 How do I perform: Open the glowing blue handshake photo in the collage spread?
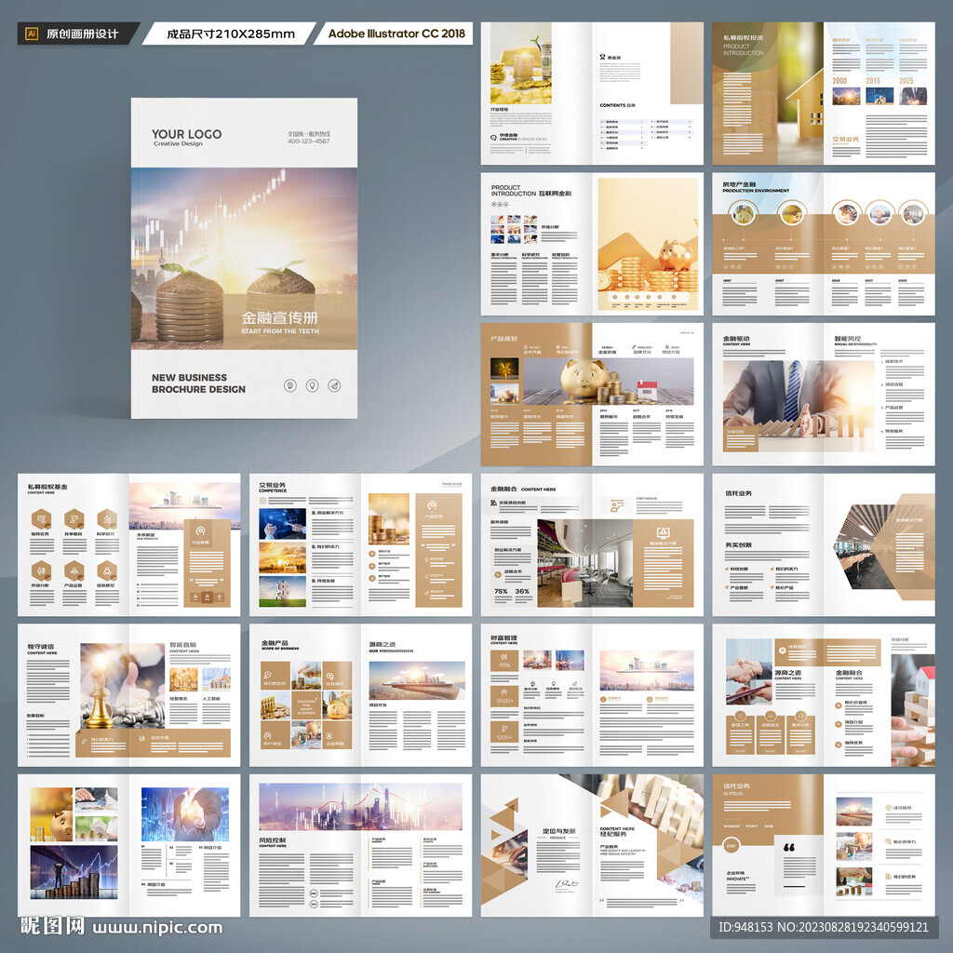[185, 814]
